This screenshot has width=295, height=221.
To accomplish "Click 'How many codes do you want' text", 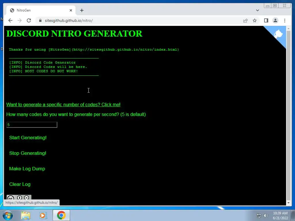I will 76,115.
